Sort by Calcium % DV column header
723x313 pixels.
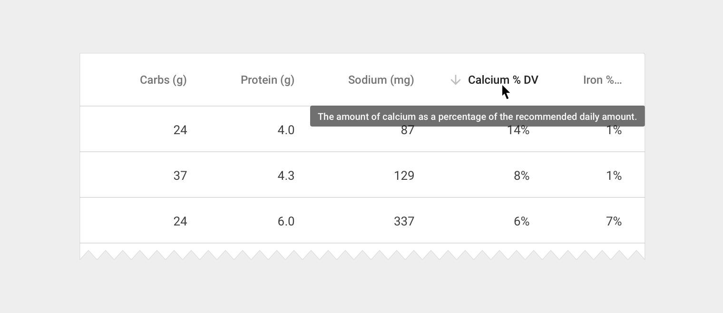pyautogui.click(x=503, y=80)
